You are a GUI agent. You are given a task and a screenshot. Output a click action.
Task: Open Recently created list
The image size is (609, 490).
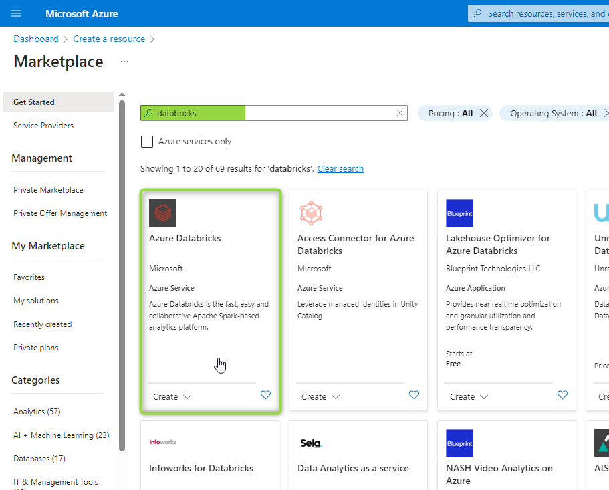pyautogui.click(x=43, y=324)
